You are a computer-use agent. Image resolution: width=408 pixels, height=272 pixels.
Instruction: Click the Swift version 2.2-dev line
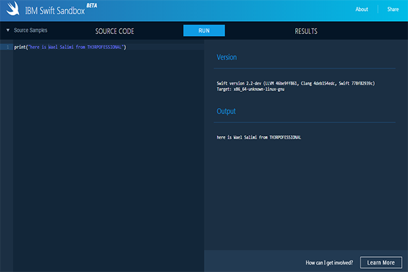(x=296, y=83)
